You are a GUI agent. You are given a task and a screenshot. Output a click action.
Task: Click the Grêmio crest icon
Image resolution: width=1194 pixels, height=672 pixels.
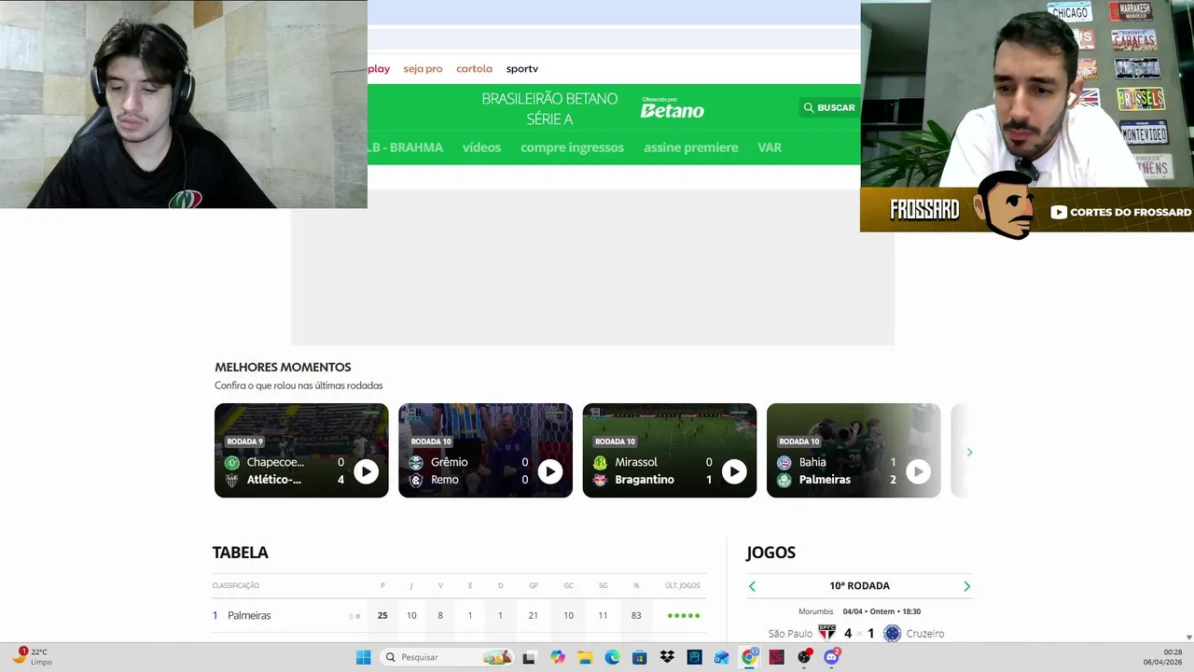416,463
